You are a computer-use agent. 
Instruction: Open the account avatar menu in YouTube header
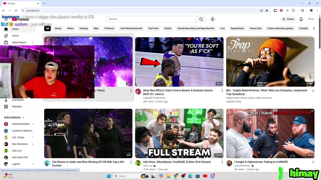[311, 19]
